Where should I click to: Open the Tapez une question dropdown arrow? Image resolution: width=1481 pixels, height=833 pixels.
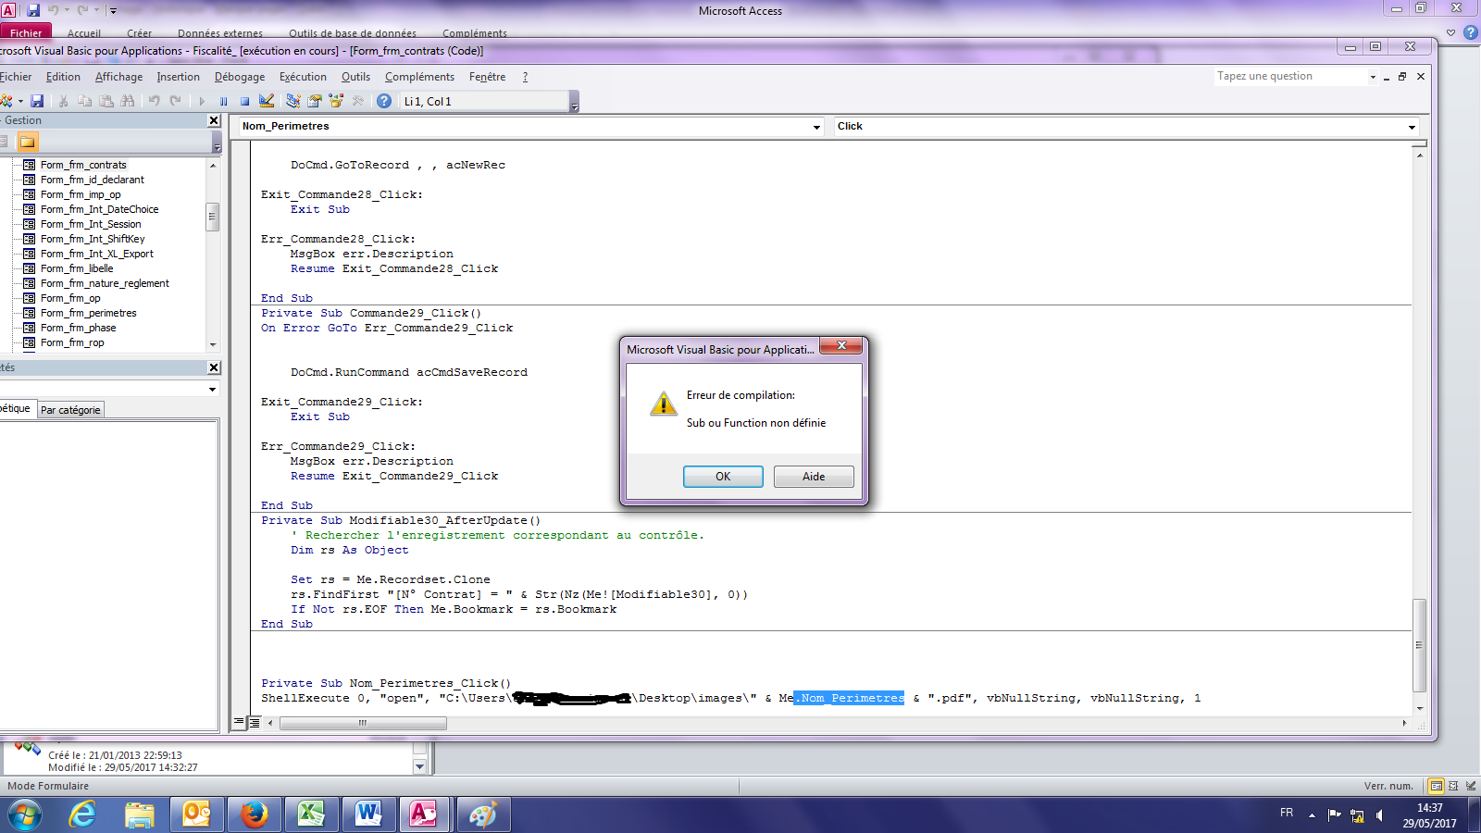(x=1373, y=77)
